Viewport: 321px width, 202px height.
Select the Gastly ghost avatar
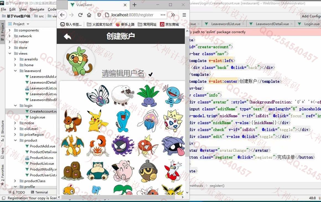tap(123, 146)
